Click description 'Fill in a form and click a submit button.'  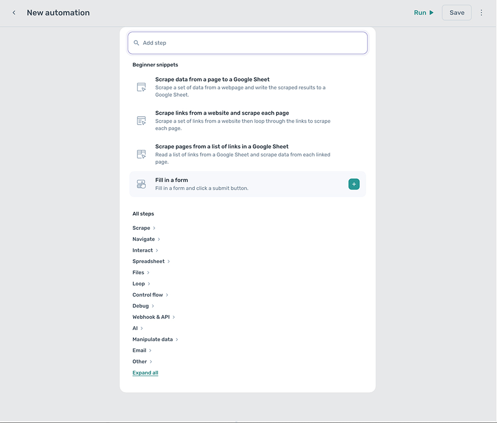click(x=202, y=188)
